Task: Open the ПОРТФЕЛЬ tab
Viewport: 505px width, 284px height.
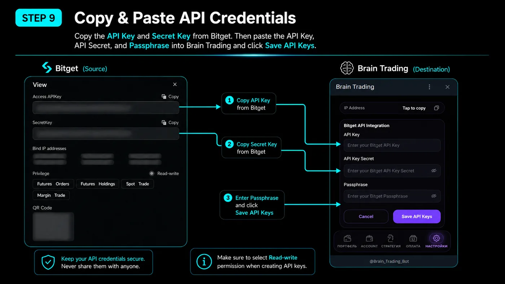Action: pos(347,241)
